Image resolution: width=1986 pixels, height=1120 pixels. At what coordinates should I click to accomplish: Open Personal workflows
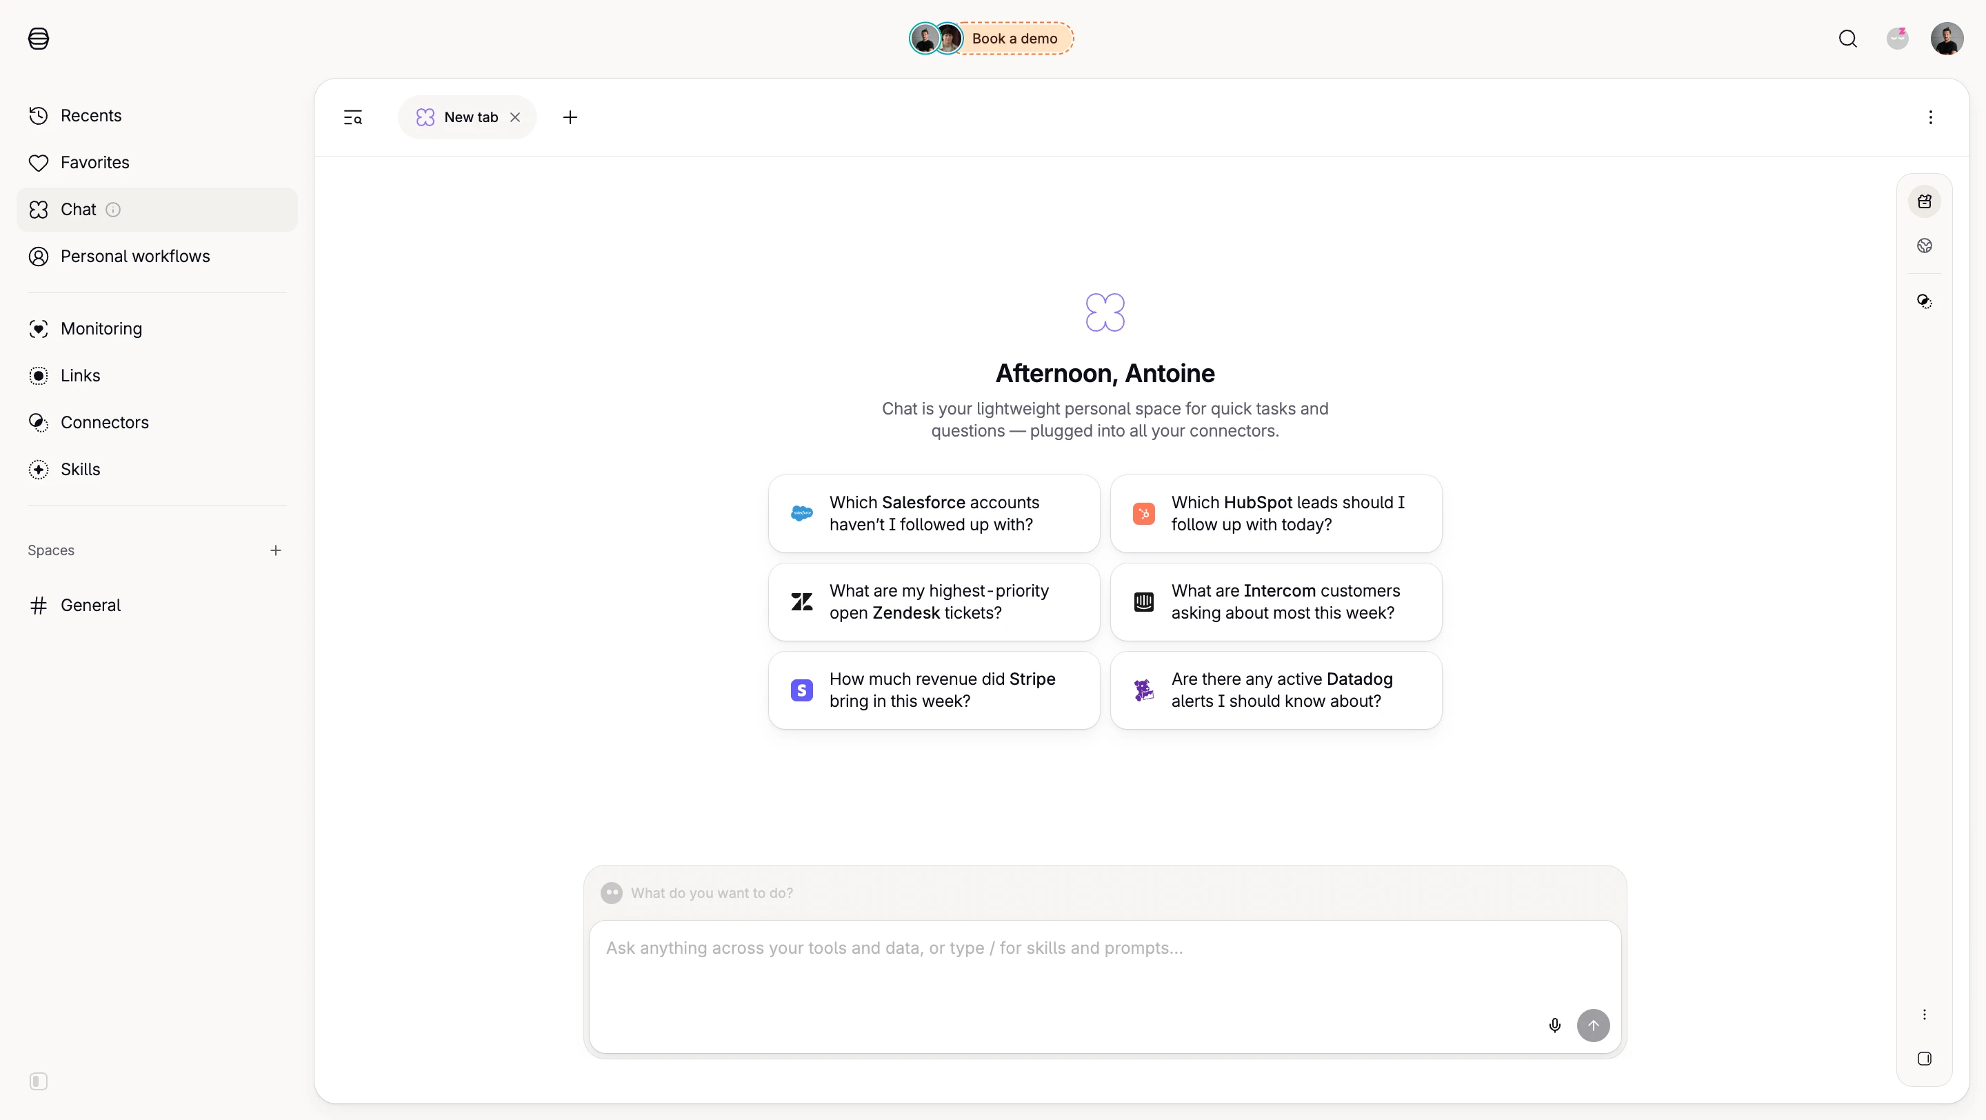coord(157,257)
